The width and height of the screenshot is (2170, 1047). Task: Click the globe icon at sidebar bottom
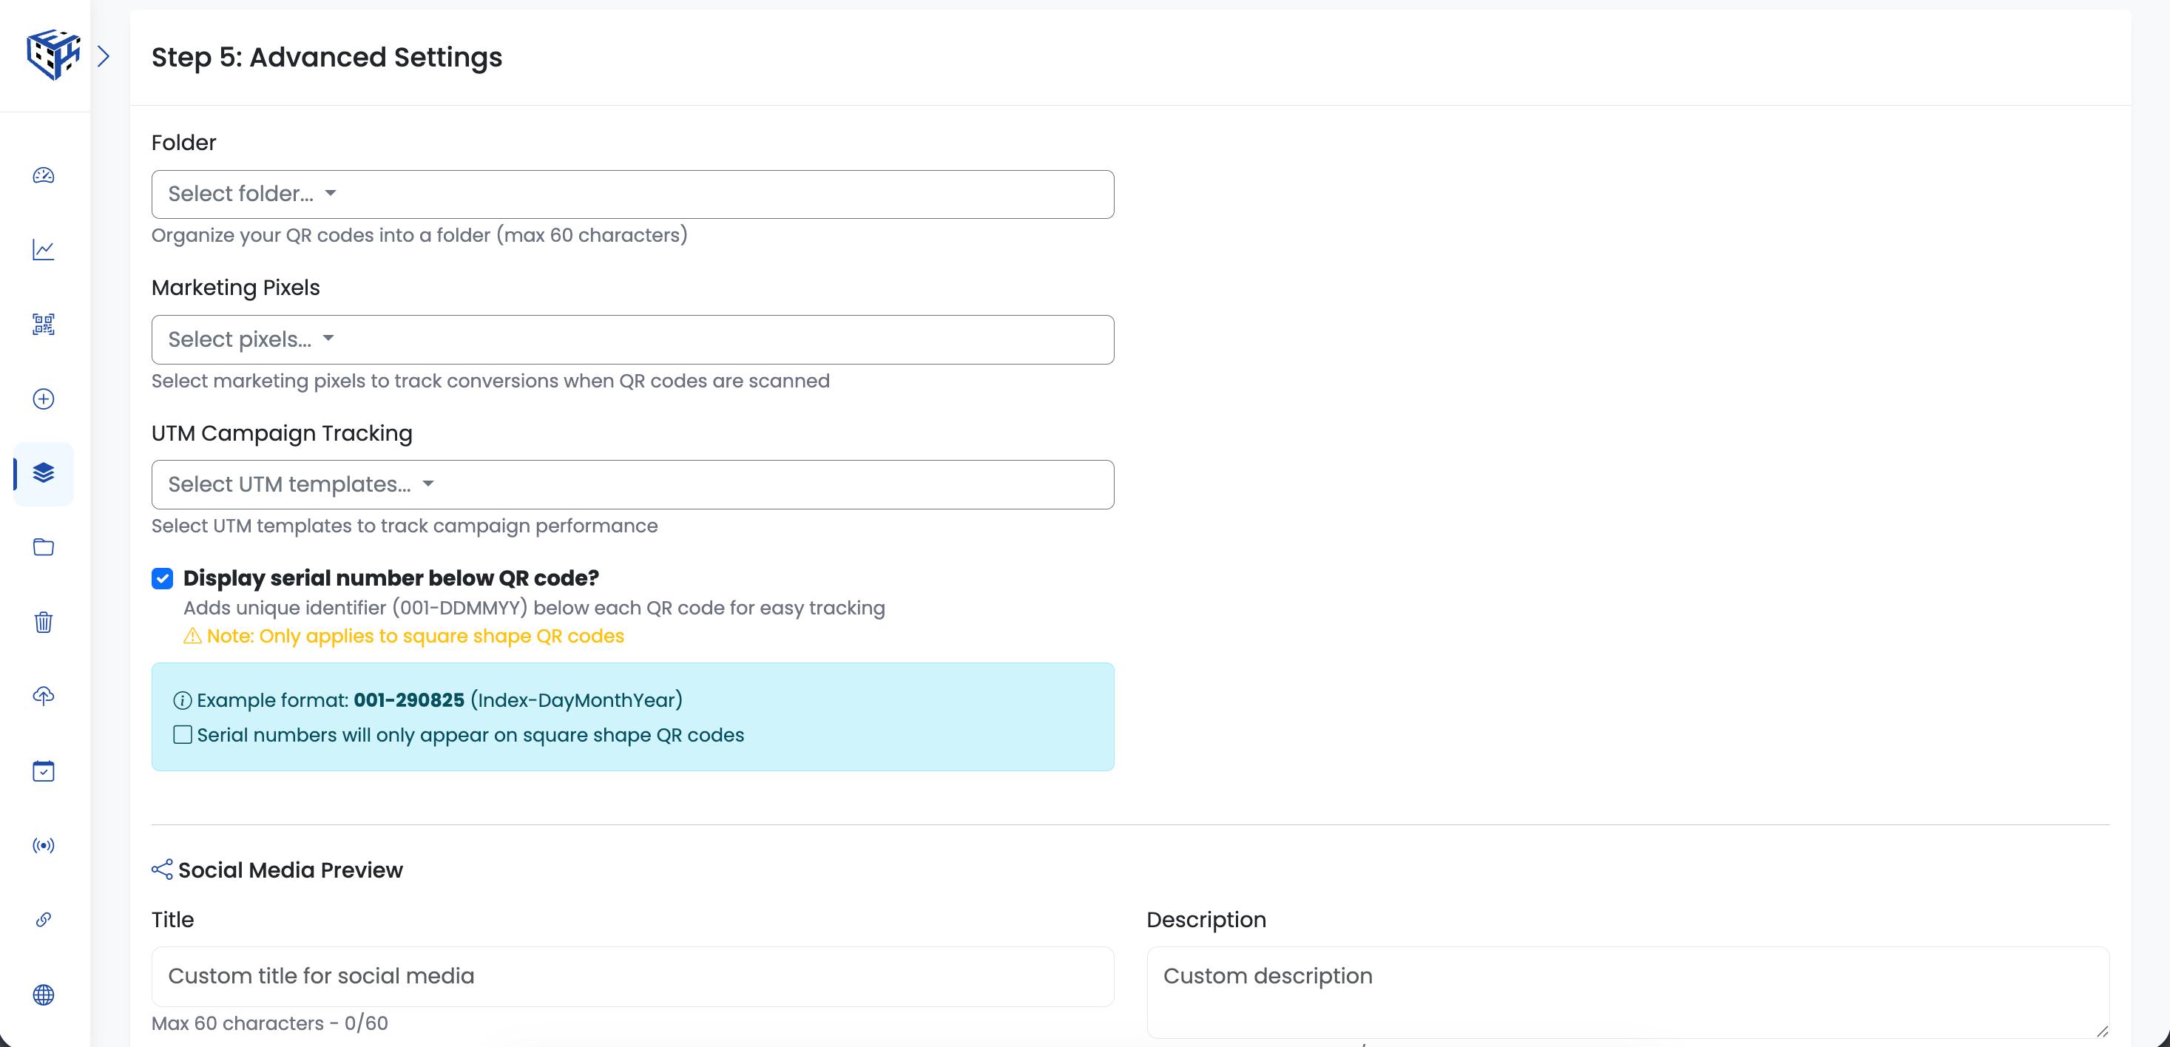point(43,995)
